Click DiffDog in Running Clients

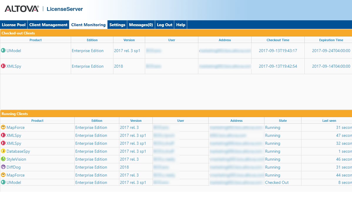point(14,167)
